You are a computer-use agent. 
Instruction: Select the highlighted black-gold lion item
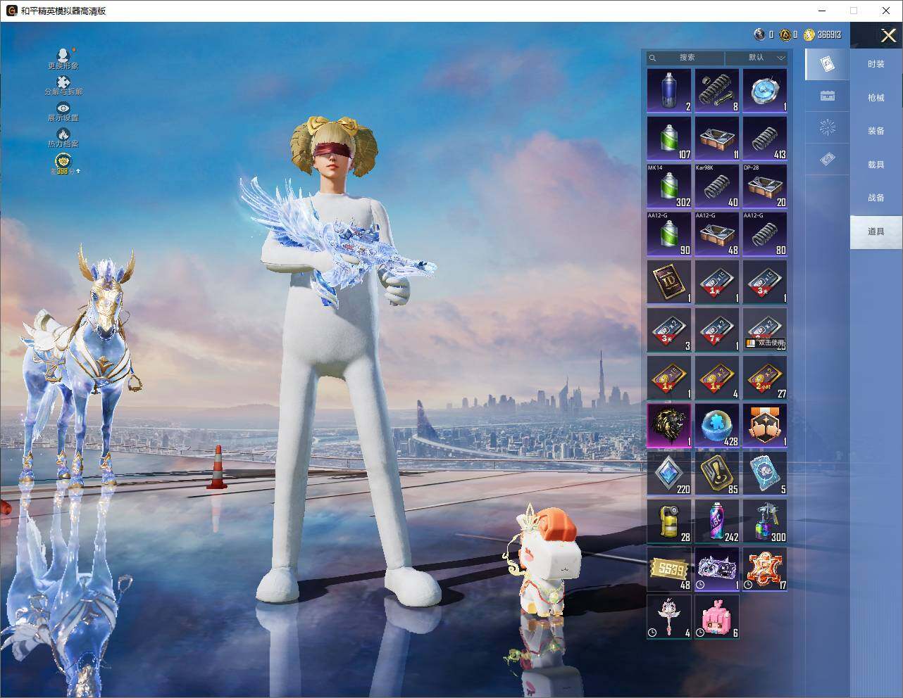669,425
